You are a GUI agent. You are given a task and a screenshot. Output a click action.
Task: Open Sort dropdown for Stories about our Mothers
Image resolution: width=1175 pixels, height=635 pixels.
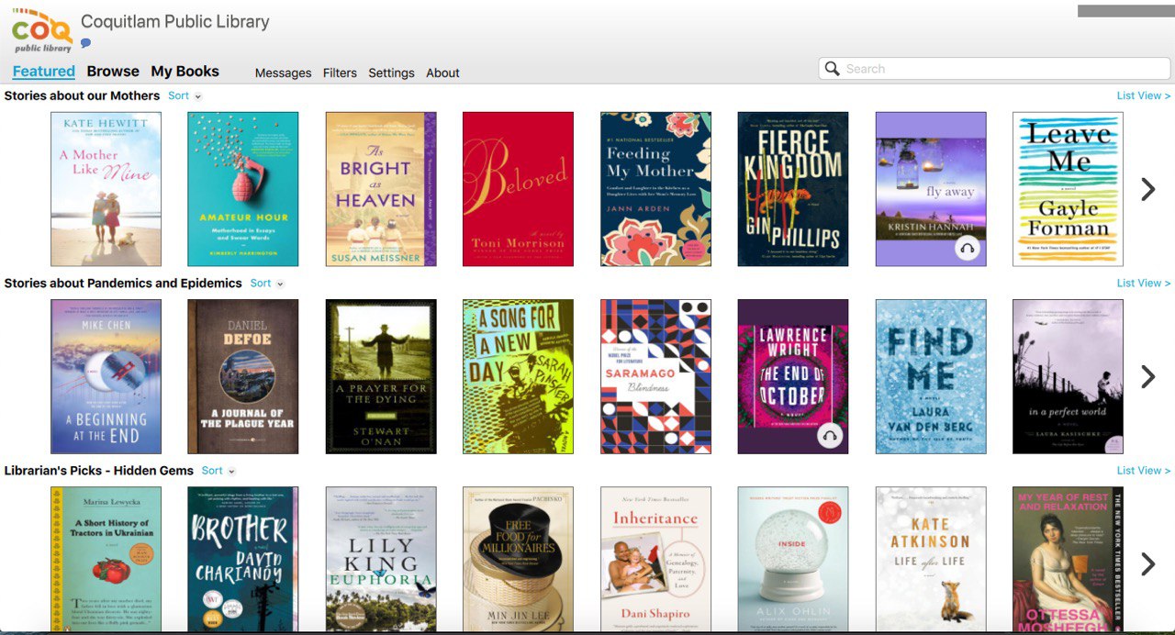click(x=184, y=96)
